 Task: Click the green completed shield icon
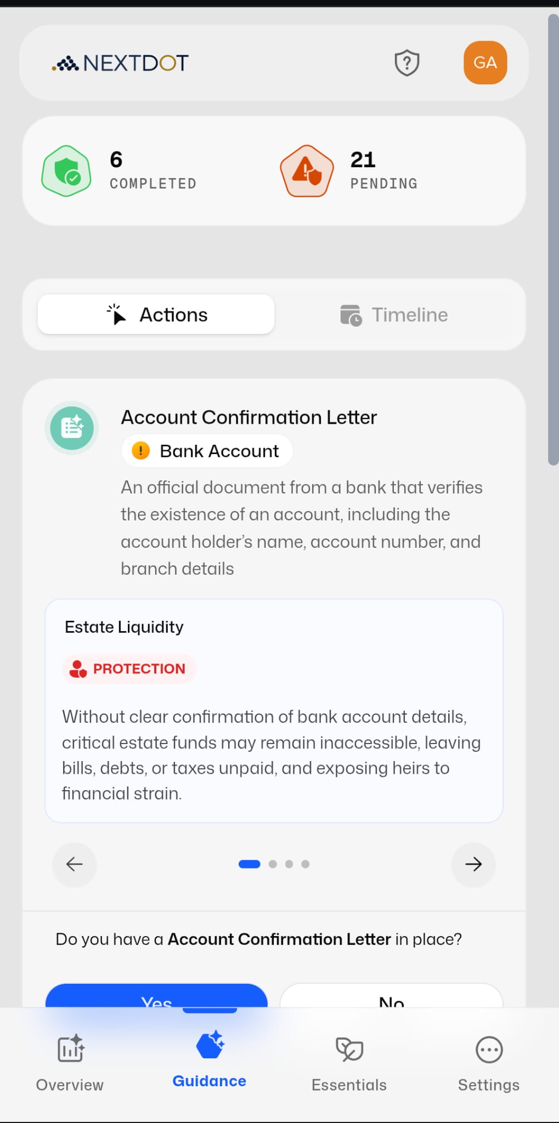pyautogui.click(x=66, y=171)
